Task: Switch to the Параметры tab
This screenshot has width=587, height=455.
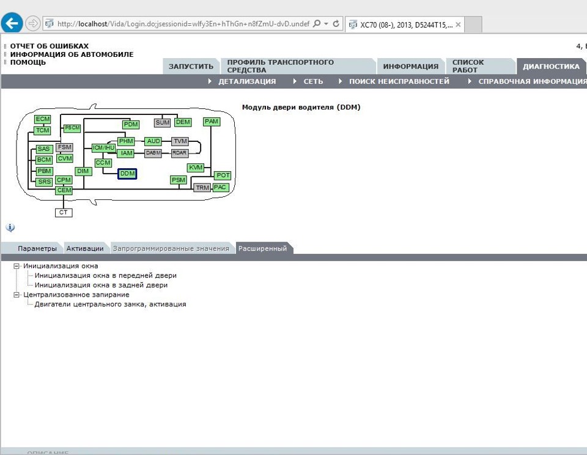Action: point(37,248)
